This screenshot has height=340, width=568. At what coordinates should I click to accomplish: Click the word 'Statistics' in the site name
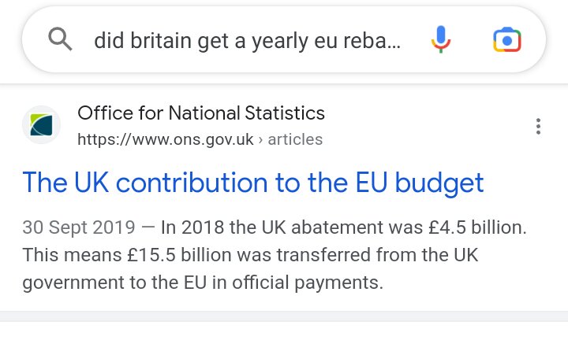point(285,113)
